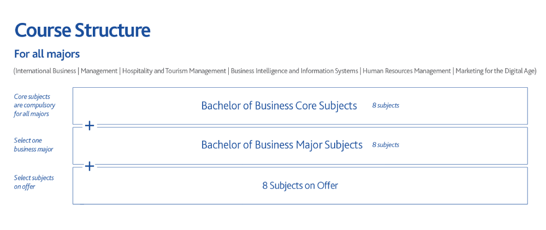Select Management in the majors list
Screen dimensions: 546x230
pos(99,71)
